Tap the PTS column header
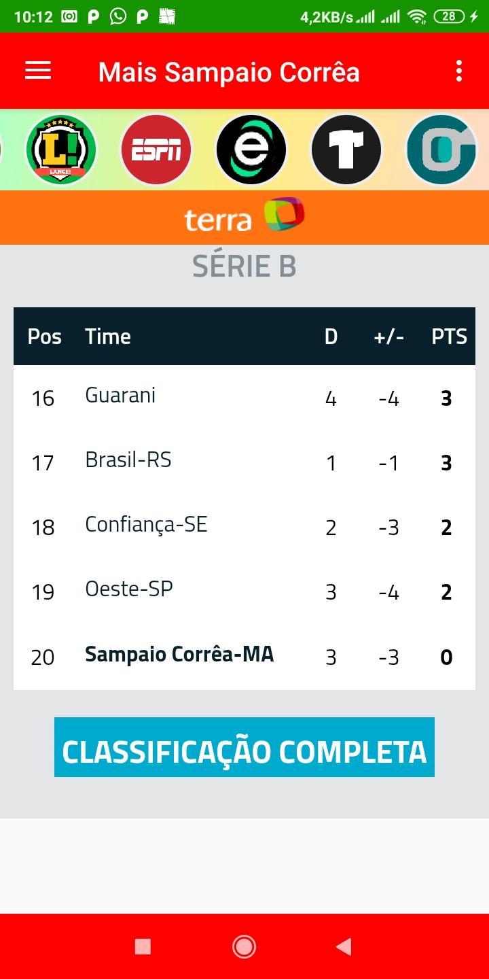The height and width of the screenshot is (979, 489). click(x=449, y=337)
